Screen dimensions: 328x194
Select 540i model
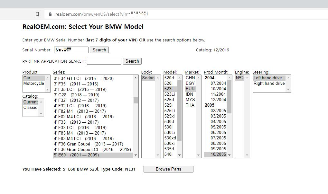click(x=170, y=154)
